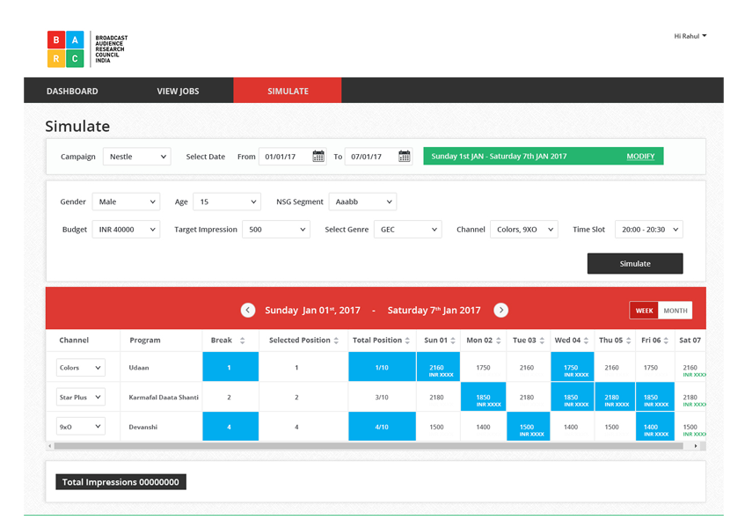Click the MODIFY link in green banner

point(640,157)
